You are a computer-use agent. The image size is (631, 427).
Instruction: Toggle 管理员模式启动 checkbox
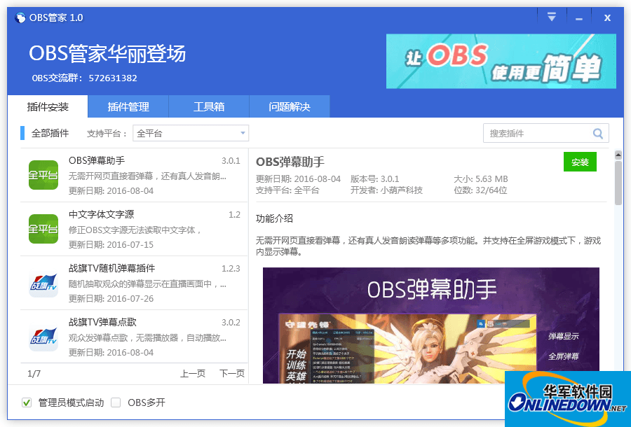pyautogui.click(x=27, y=402)
